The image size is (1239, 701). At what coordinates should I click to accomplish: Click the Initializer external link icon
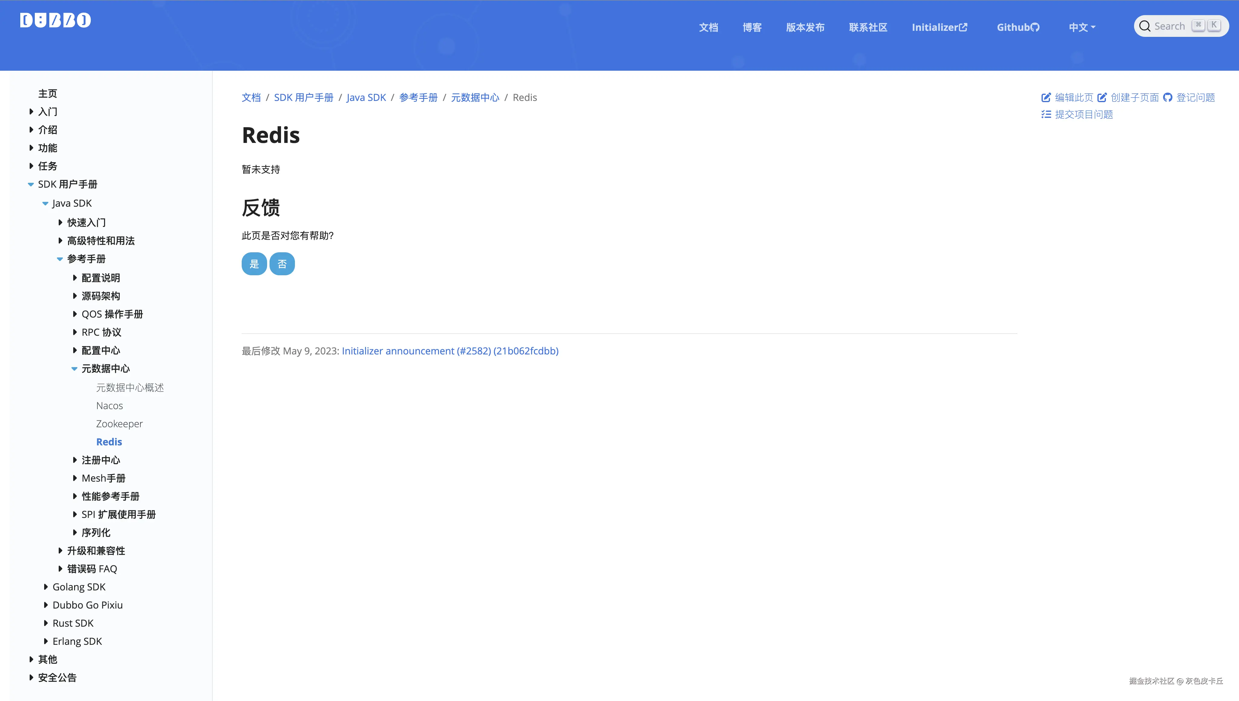(x=963, y=27)
